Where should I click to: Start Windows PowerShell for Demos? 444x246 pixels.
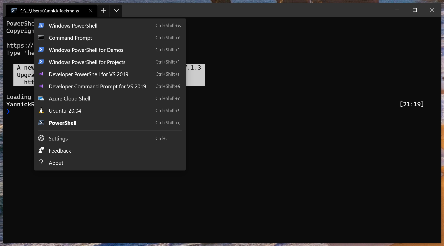(110, 50)
